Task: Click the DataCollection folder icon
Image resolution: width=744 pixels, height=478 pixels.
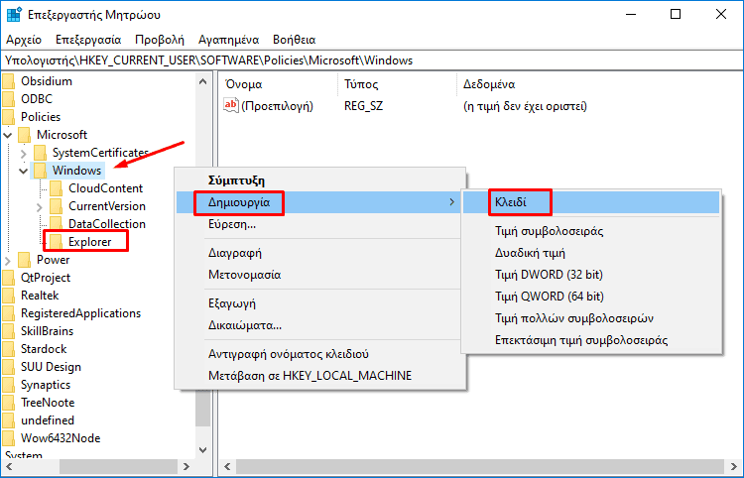Action: 56,224
